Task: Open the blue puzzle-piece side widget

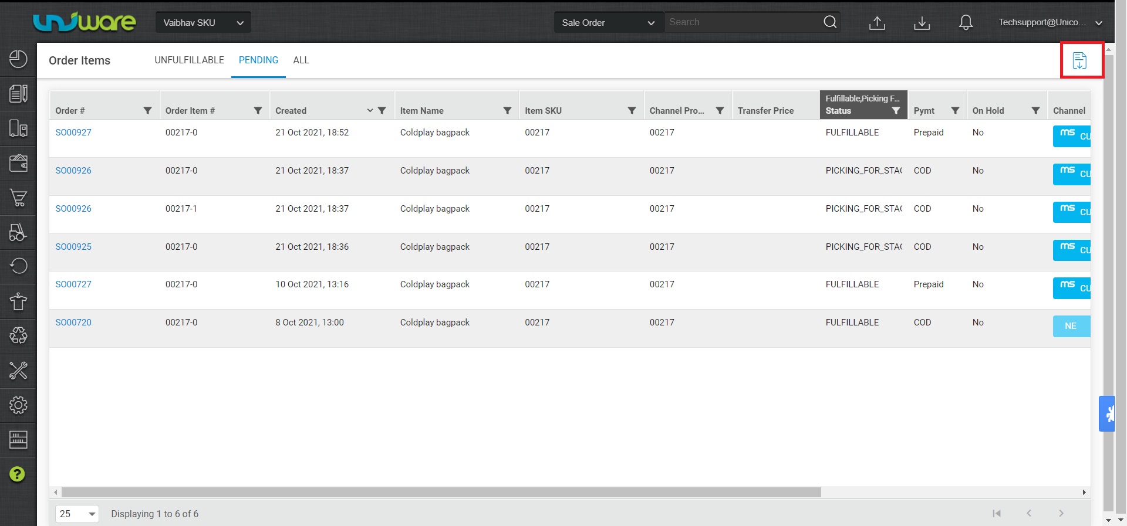Action: pos(1107,414)
